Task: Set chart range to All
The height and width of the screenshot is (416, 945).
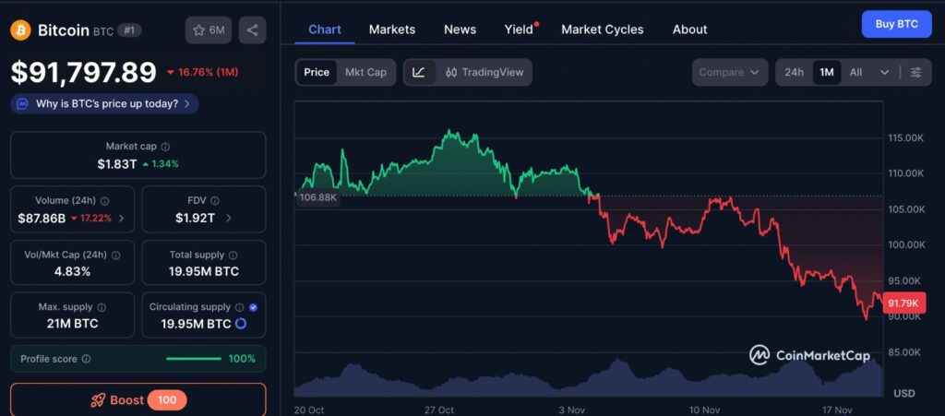Action: [855, 72]
